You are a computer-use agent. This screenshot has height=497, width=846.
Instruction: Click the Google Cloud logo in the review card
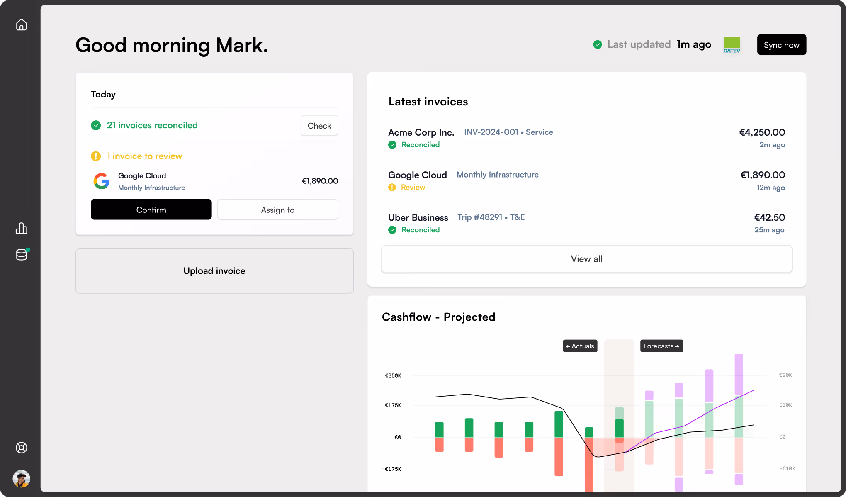tap(101, 181)
